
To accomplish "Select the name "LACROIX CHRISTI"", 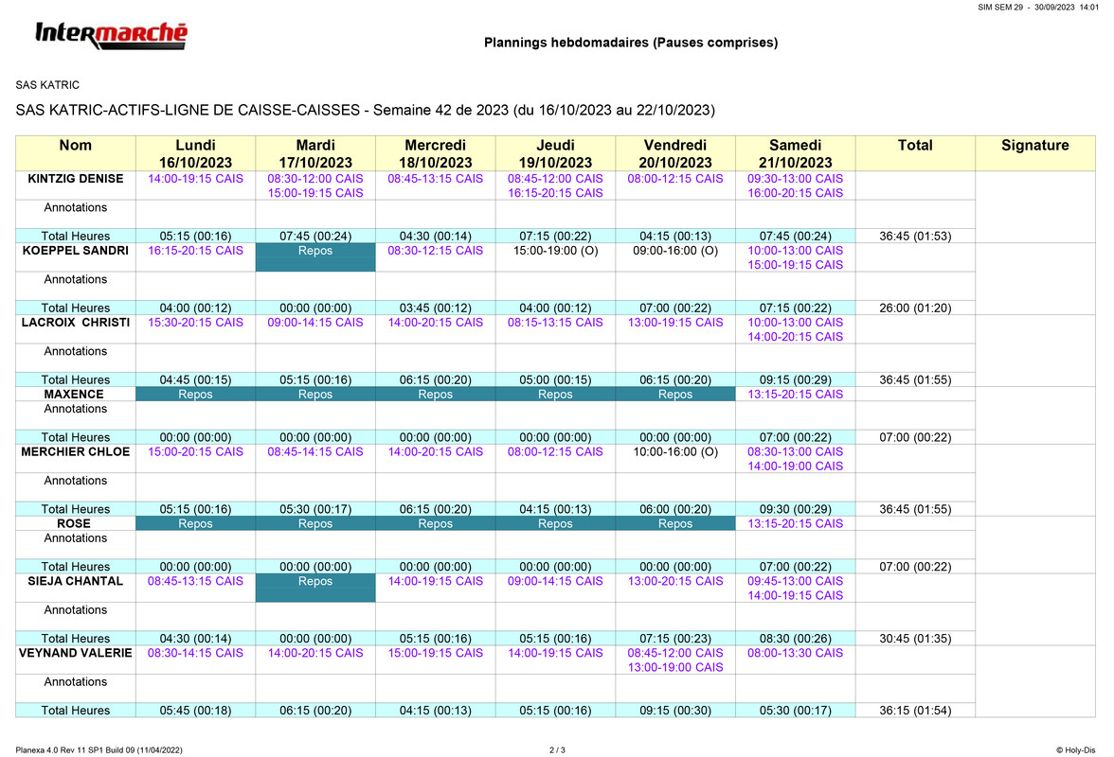I will coord(76,322).
